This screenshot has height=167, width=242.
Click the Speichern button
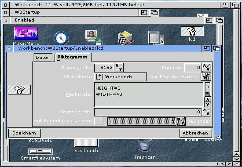coord(25,133)
